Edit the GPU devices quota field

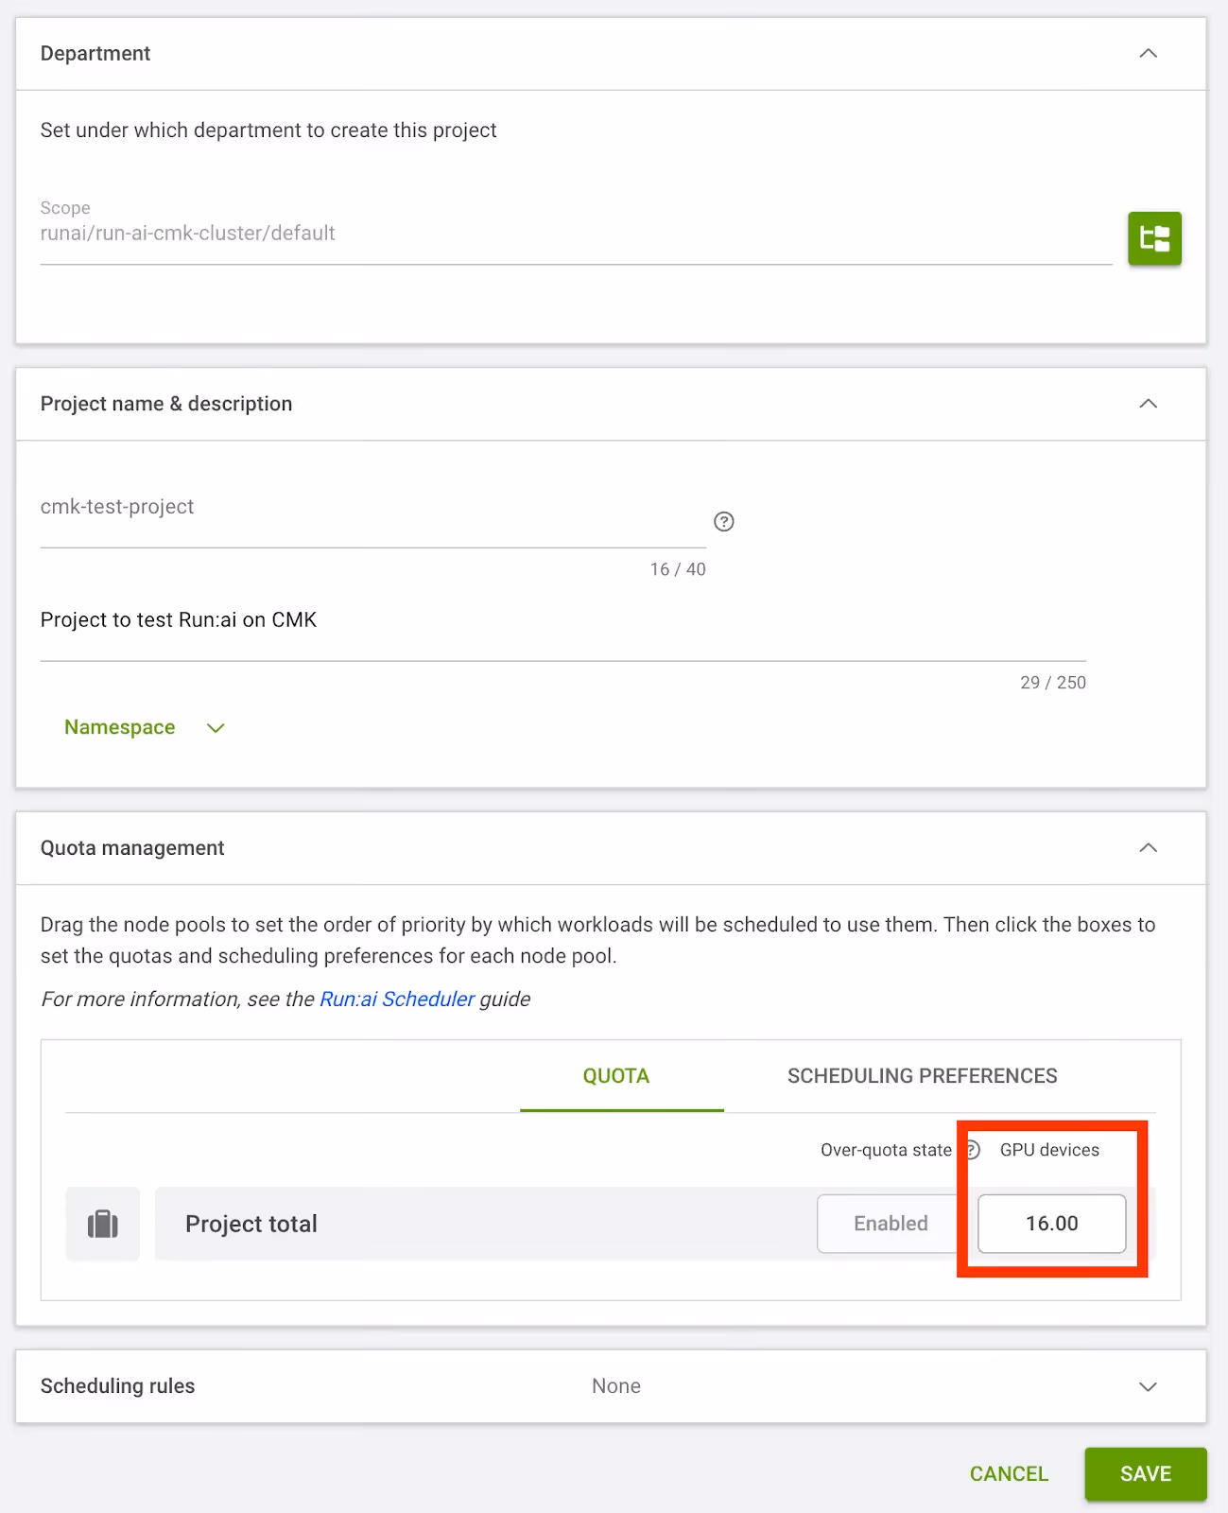tap(1052, 1224)
